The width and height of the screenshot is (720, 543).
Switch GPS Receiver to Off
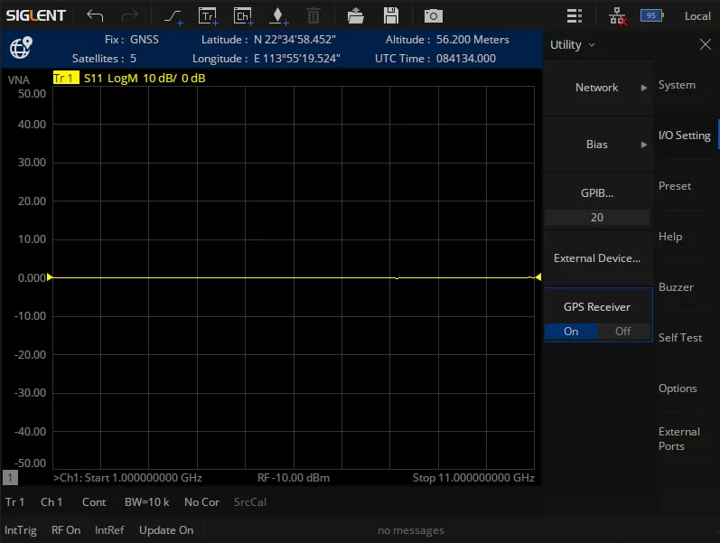[623, 332]
